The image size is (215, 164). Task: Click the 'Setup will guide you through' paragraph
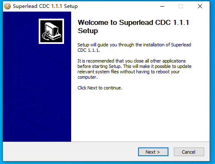[134, 48]
